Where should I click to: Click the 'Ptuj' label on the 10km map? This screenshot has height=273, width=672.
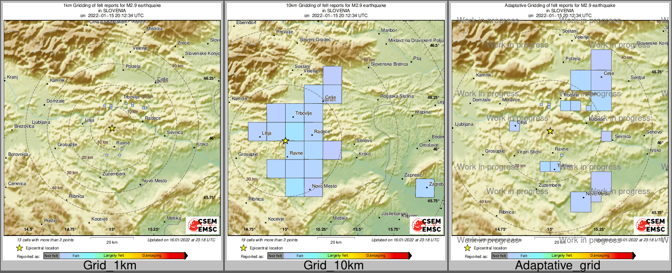pos(417,58)
